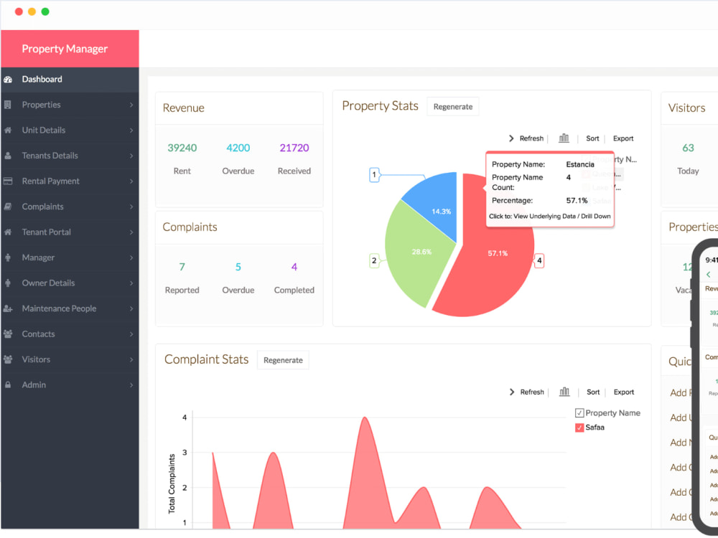718x538 pixels.
Task: Click the macOS green maximize window button
Action: [45, 11]
